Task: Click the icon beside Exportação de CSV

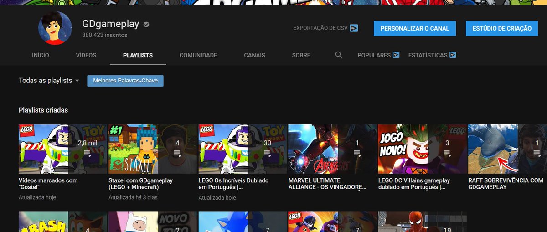Action: click(x=354, y=28)
